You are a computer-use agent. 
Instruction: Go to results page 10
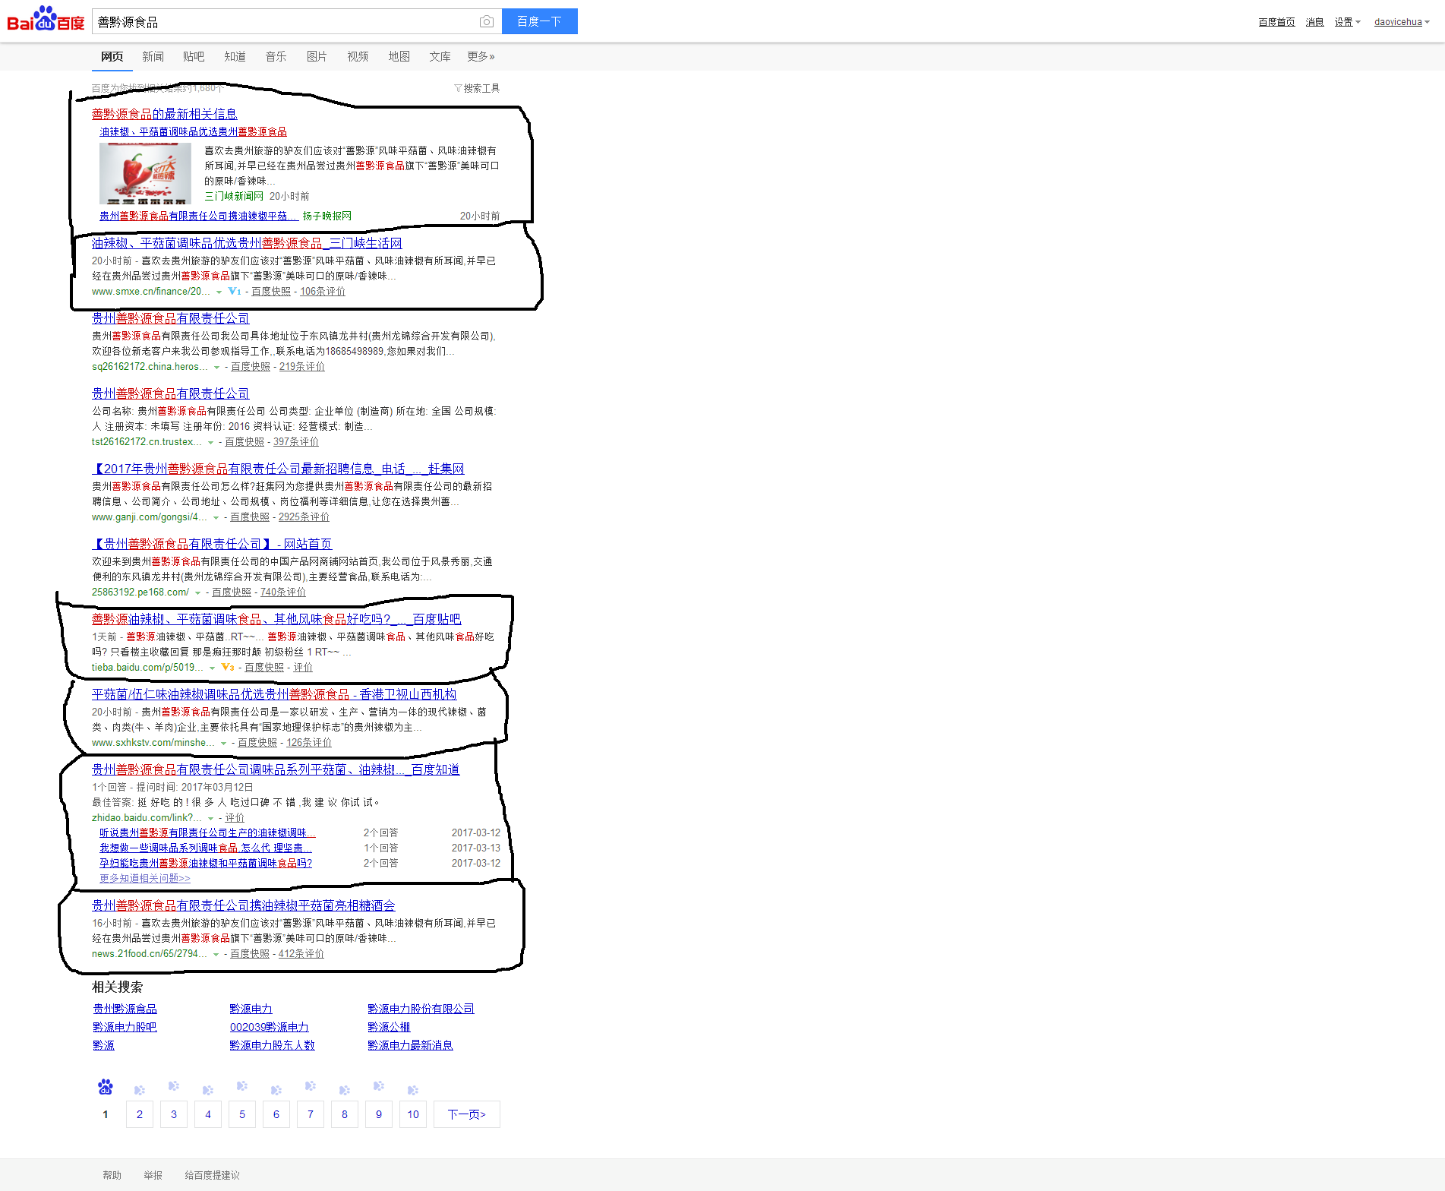413,1114
